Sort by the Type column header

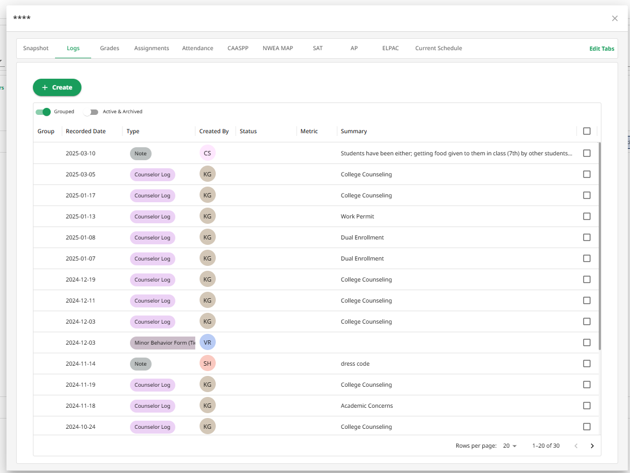pyautogui.click(x=133, y=131)
